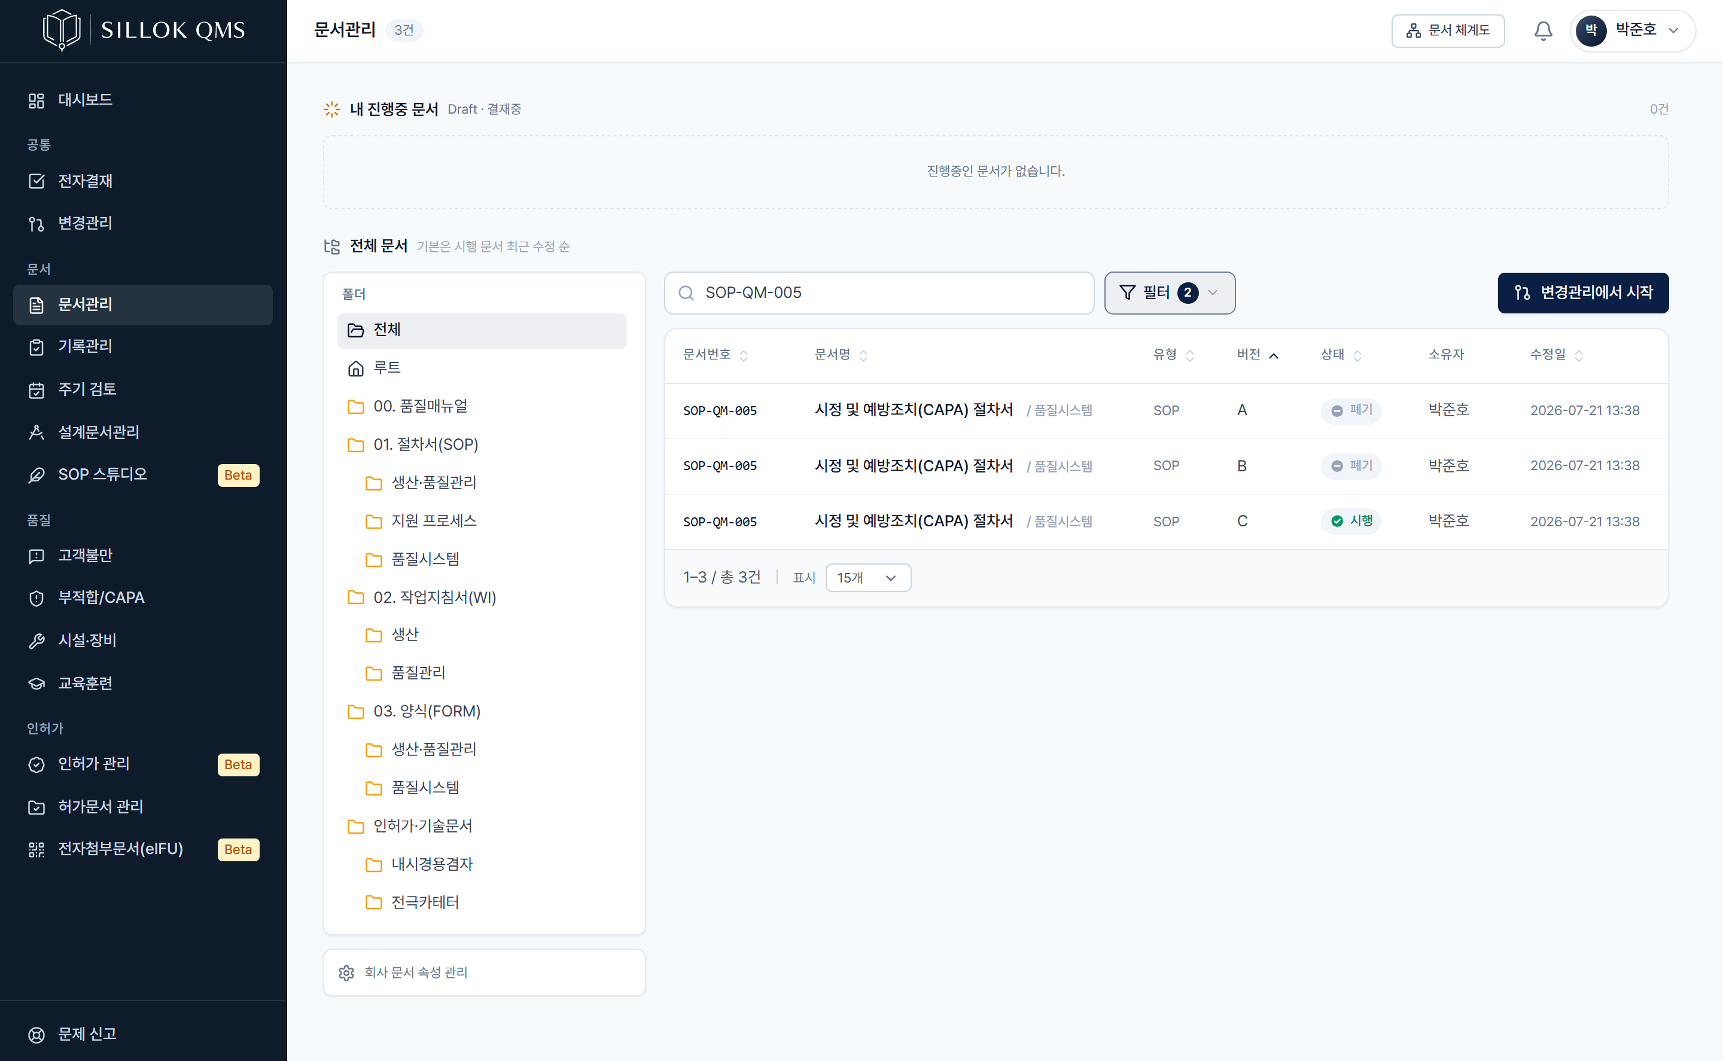The width and height of the screenshot is (1723, 1061).
Task: Open the 필터 dropdown
Action: point(1169,292)
